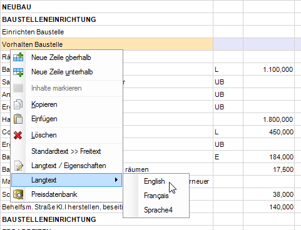The image size is (301, 230).
Task: Select the 'Einrichten Baustelle' row
Action: click(x=106, y=32)
